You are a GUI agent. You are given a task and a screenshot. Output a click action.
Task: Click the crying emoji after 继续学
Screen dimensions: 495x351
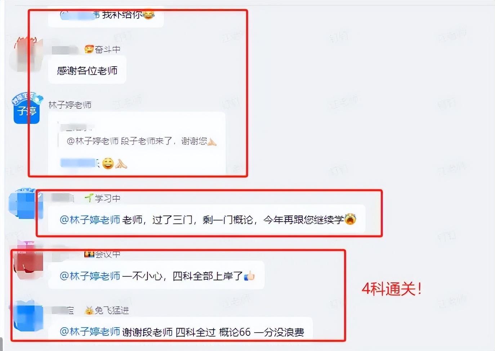(x=350, y=219)
